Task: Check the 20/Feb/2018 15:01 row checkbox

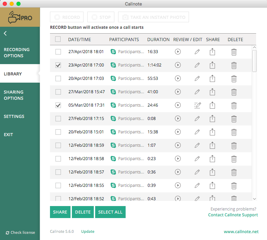Action: (58, 132)
